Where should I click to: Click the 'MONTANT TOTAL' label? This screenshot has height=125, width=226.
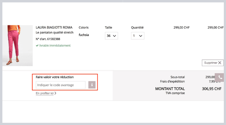click(170, 89)
